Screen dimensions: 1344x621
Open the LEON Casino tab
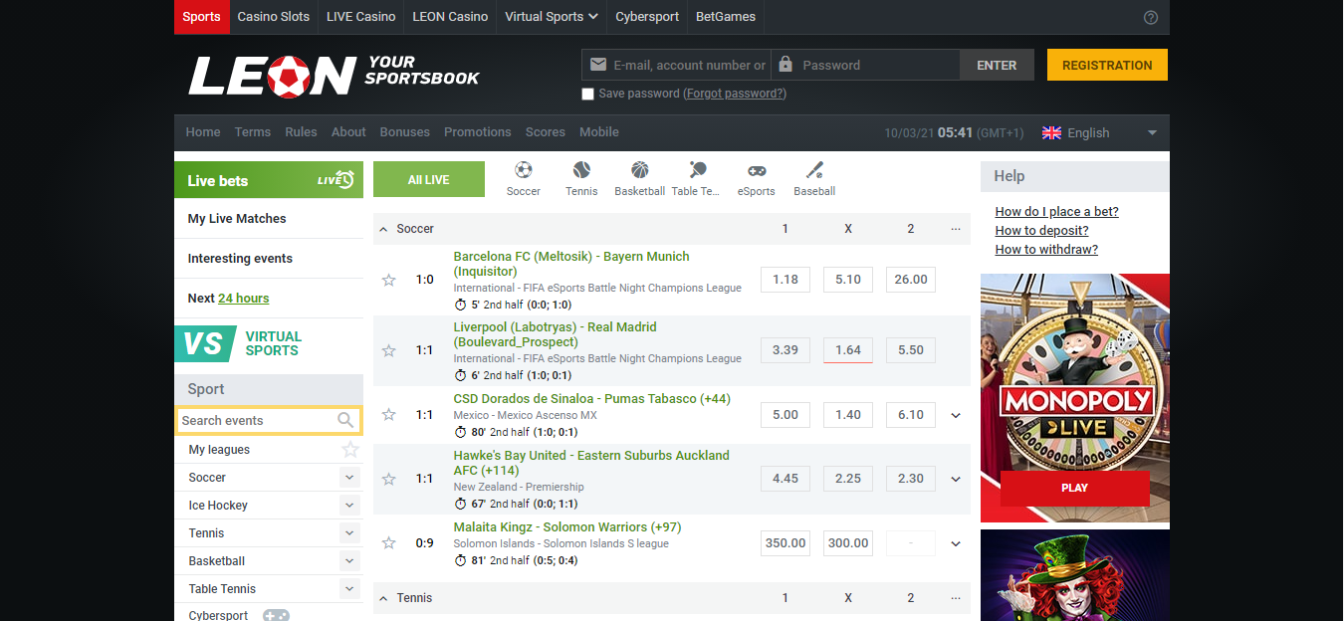(450, 17)
